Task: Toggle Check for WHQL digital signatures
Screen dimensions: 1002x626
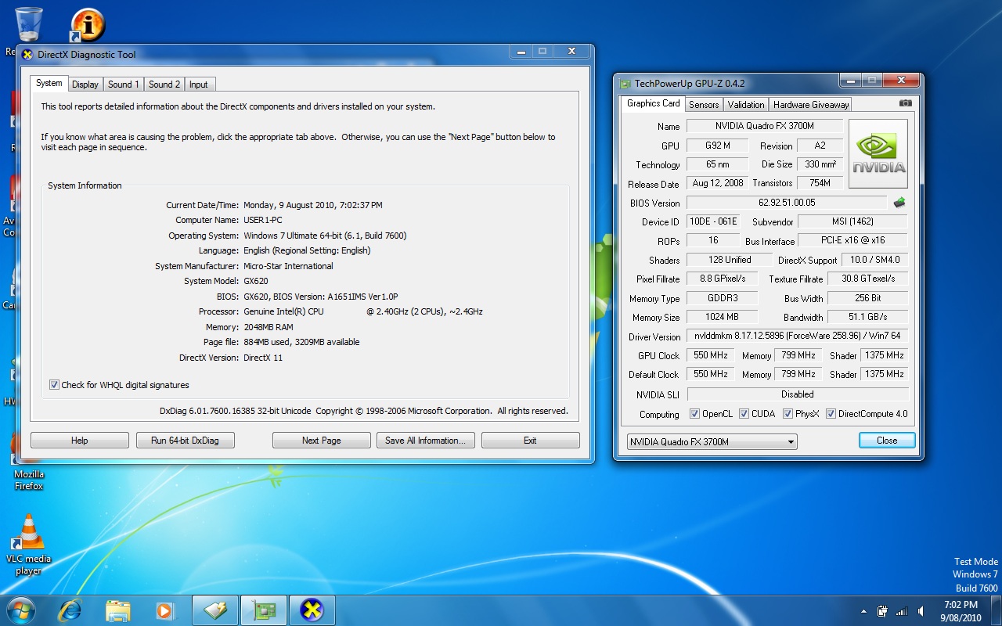Action: (54, 385)
